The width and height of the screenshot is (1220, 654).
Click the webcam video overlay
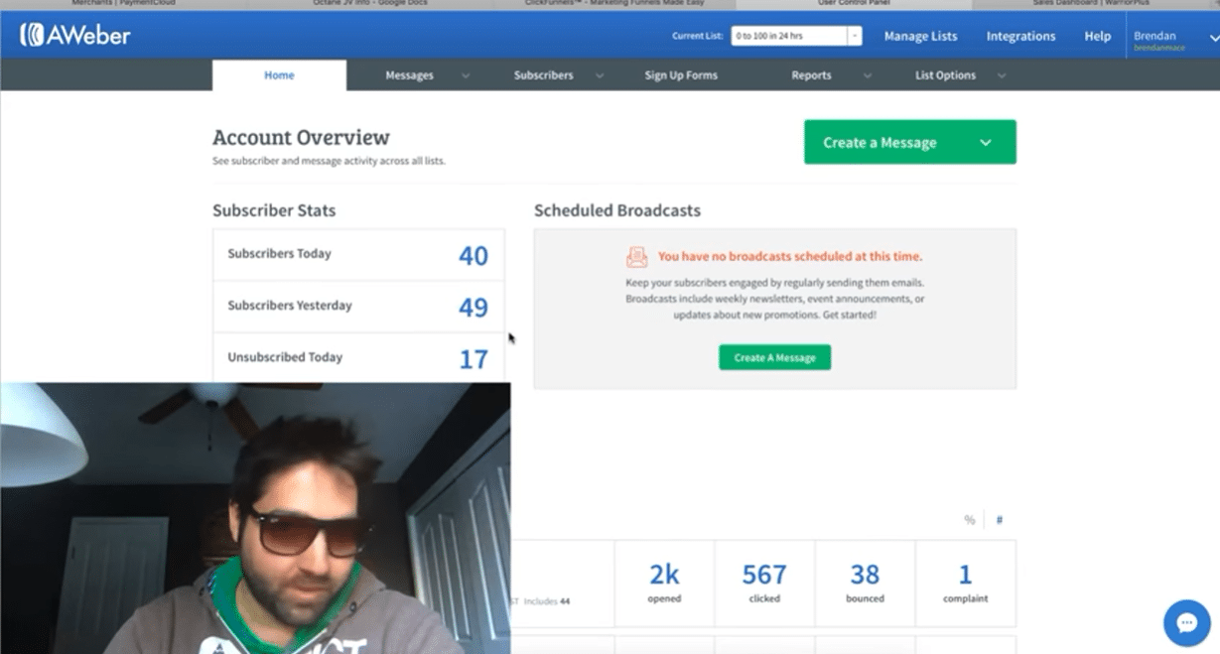(x=255, y=518)
